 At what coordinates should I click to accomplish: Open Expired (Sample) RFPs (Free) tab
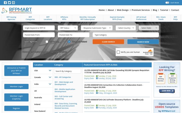[x=117, y=18]
